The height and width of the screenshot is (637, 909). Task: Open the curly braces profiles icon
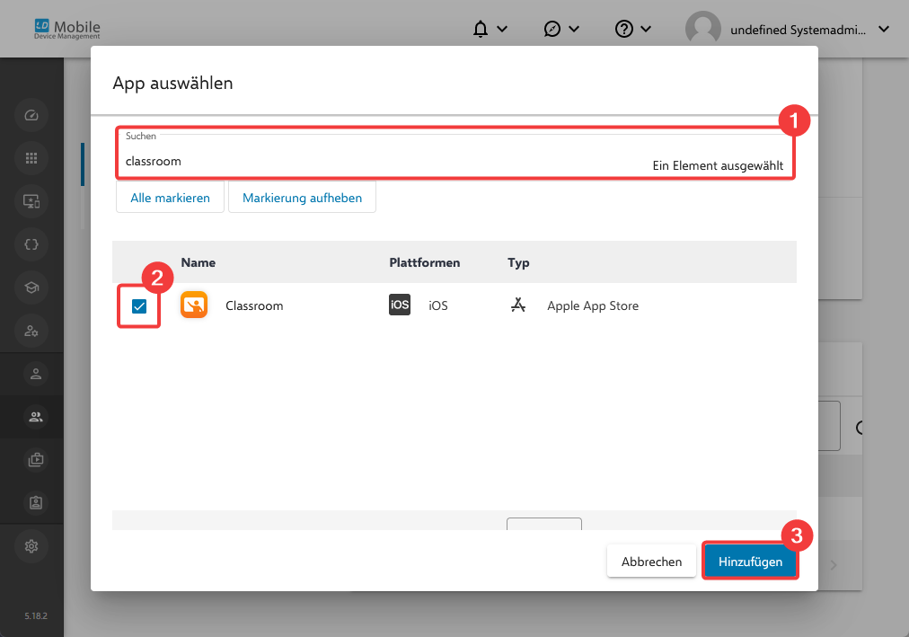pyautogui.click(x=31, y=244)
